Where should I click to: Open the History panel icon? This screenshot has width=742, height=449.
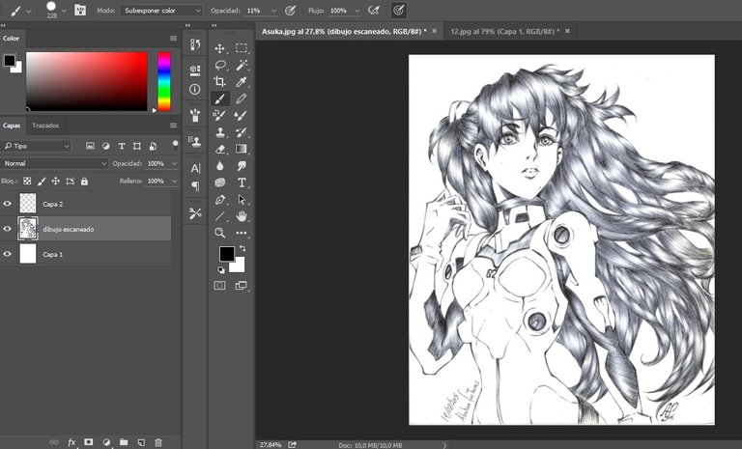point(195,44)
